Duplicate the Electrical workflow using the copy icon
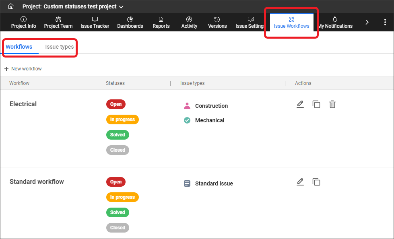Image resolution: width=394 pixels, height=239 pixels. tap(316, 105)
